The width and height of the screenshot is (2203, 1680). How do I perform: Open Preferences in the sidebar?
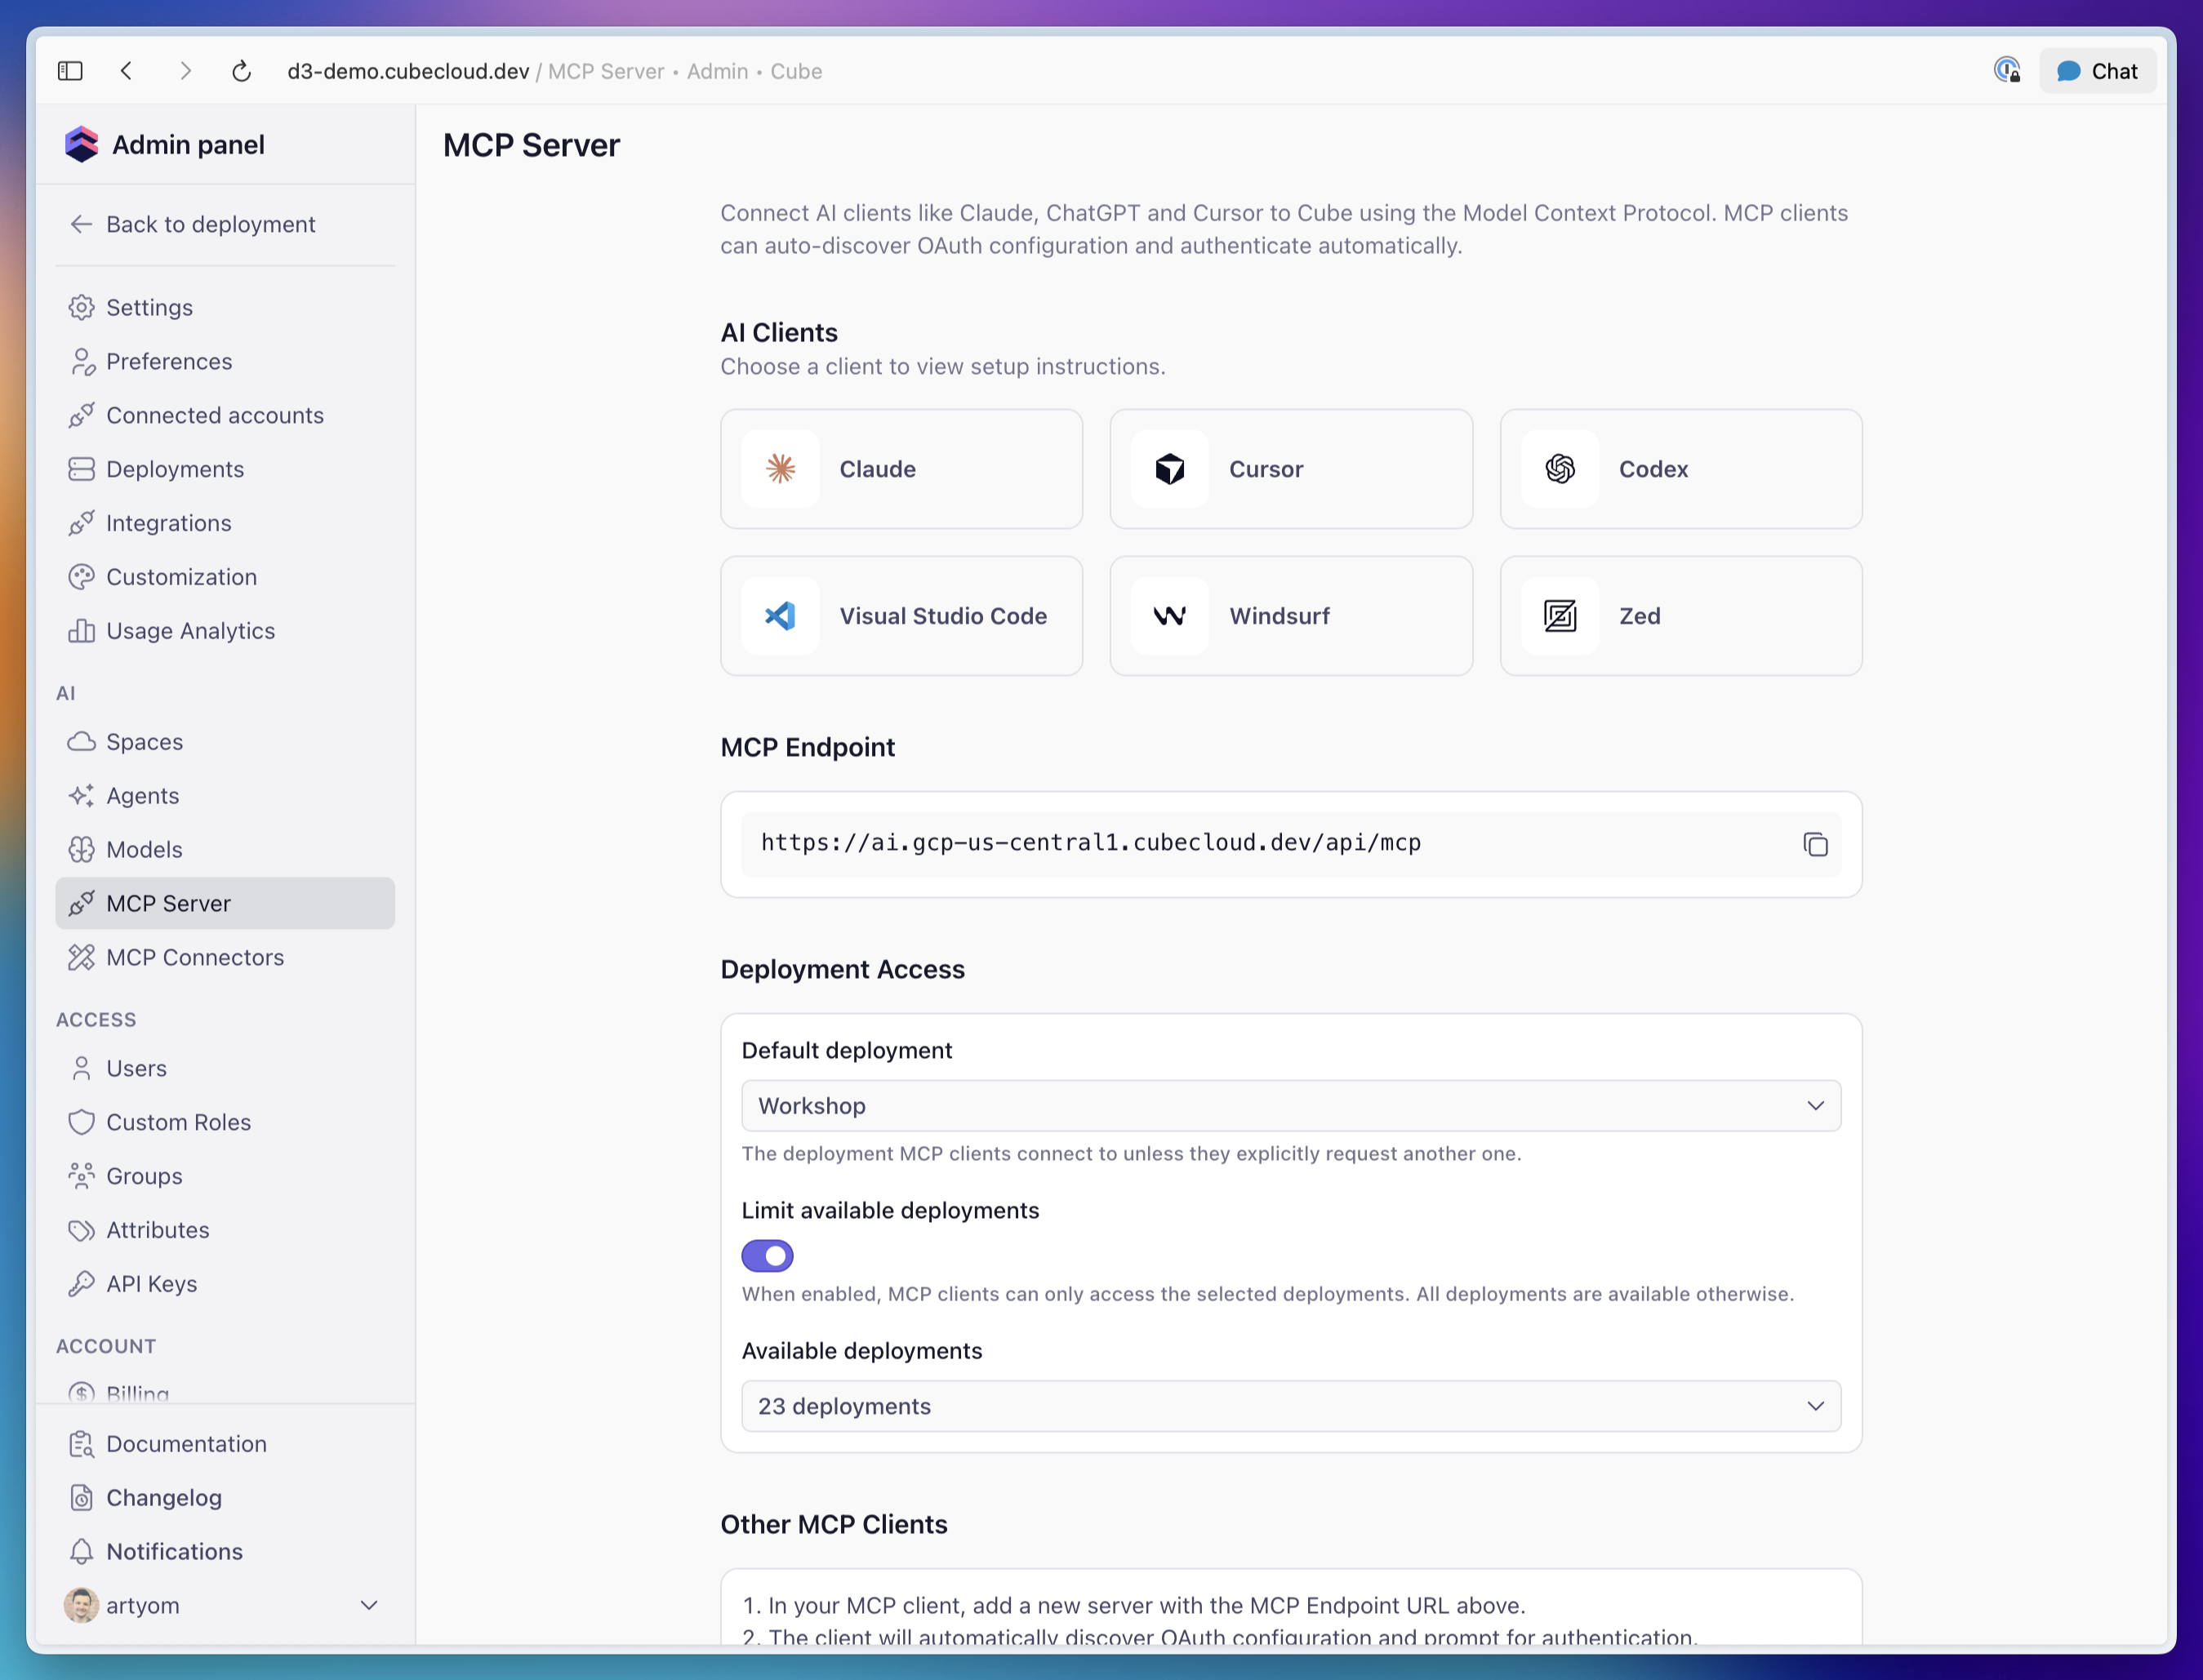tap(225, 361)
